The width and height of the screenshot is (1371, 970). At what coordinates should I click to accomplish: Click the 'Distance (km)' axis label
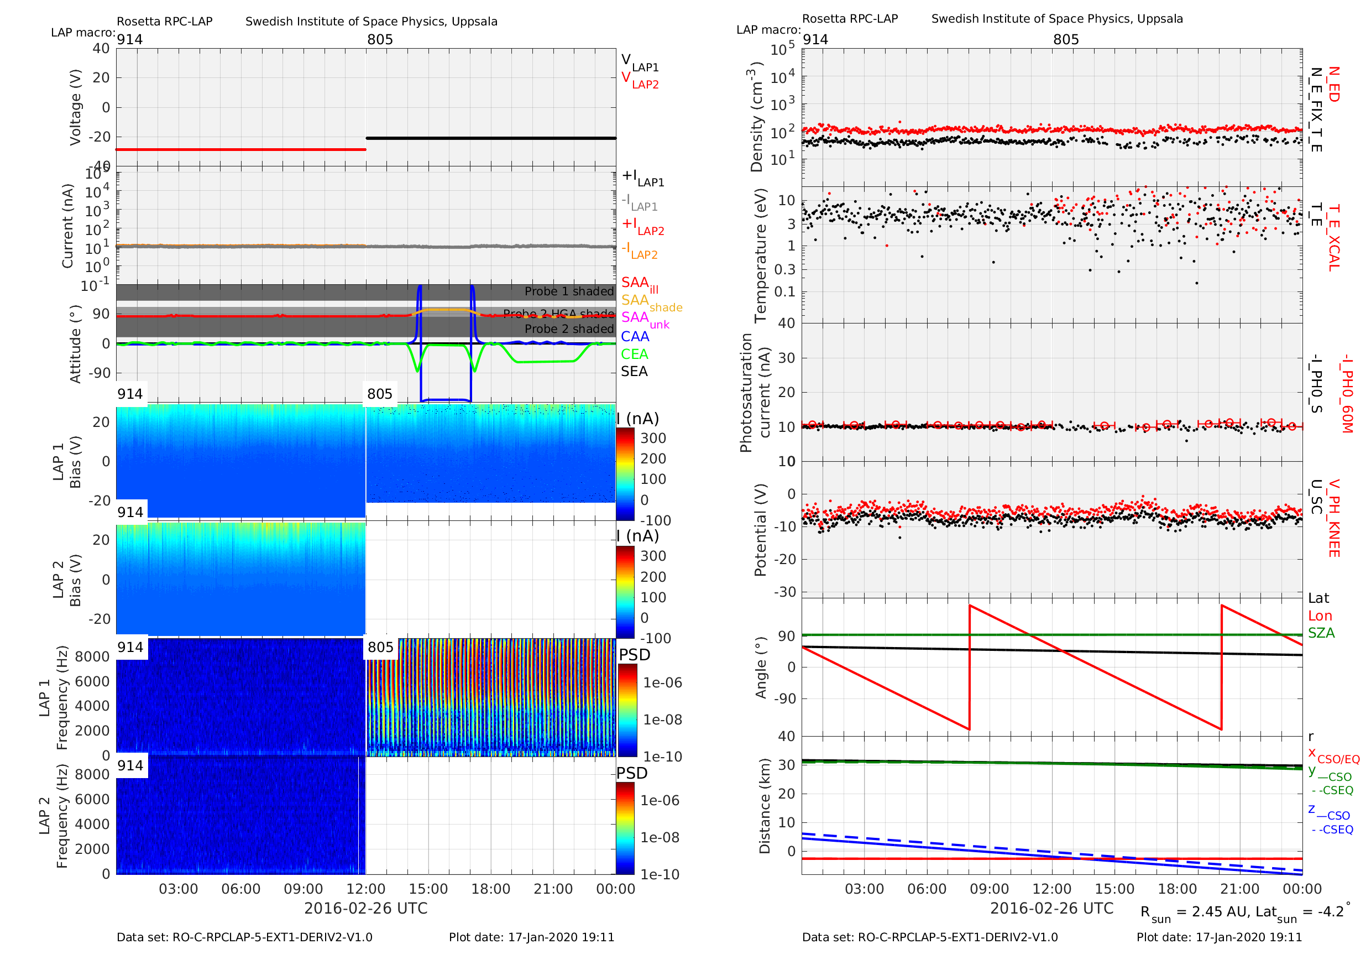[765, 806]
